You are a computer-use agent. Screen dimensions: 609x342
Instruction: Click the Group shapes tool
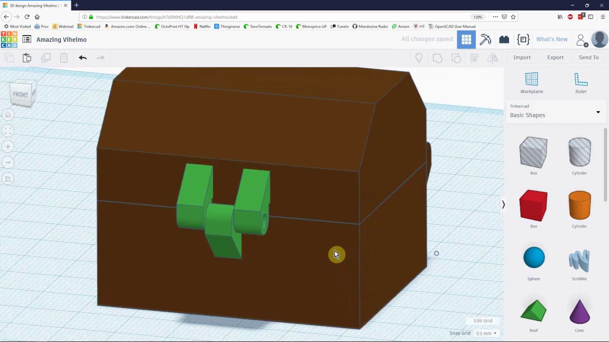pyautogui.click(x=437, y=58)
